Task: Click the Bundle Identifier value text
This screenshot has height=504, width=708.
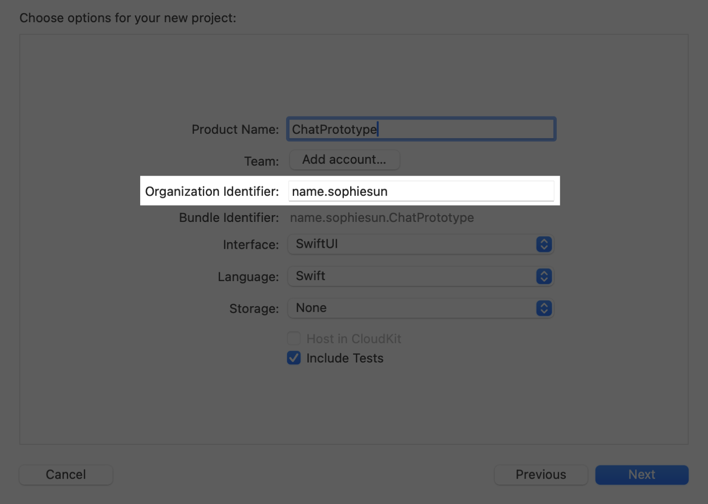Action: (381, 218)
